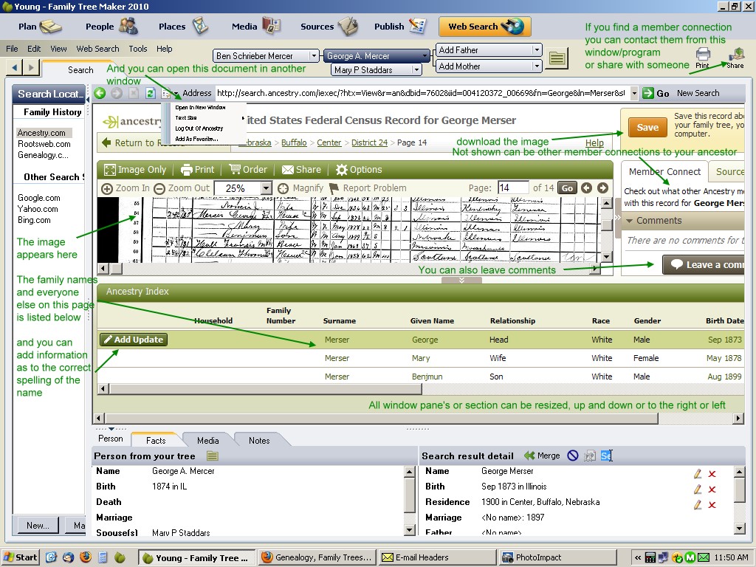756x567 pixels.
Task: Open the address bar history dropdown arrow
Action: pyautogui.click(x=634, y=93)
